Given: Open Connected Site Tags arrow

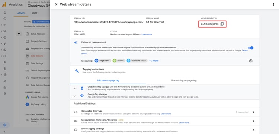Looking at the screenshot, I should pos(253,112).
